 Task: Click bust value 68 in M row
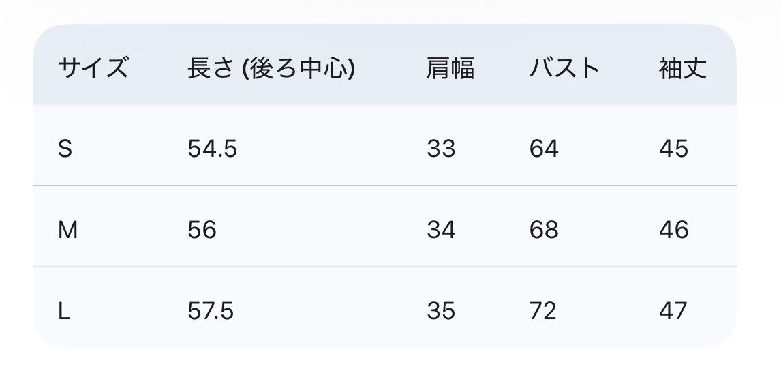pyautogui.click(x=544, y=230)
